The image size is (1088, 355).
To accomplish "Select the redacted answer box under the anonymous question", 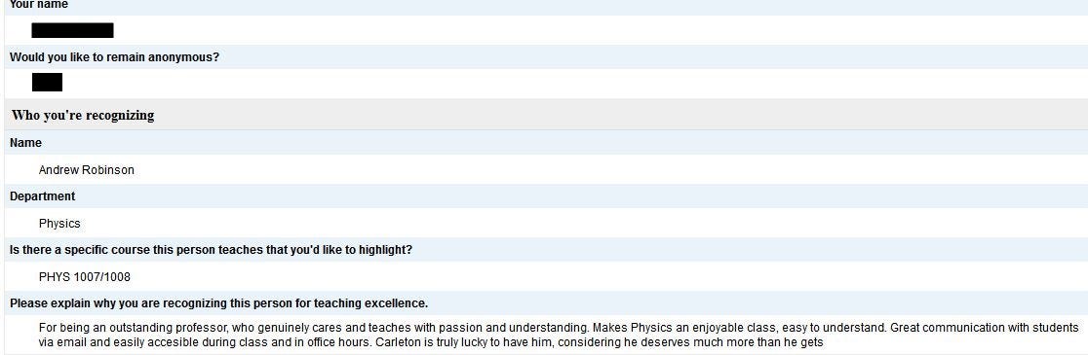I will pyautogui.click(x=47, y=83).
